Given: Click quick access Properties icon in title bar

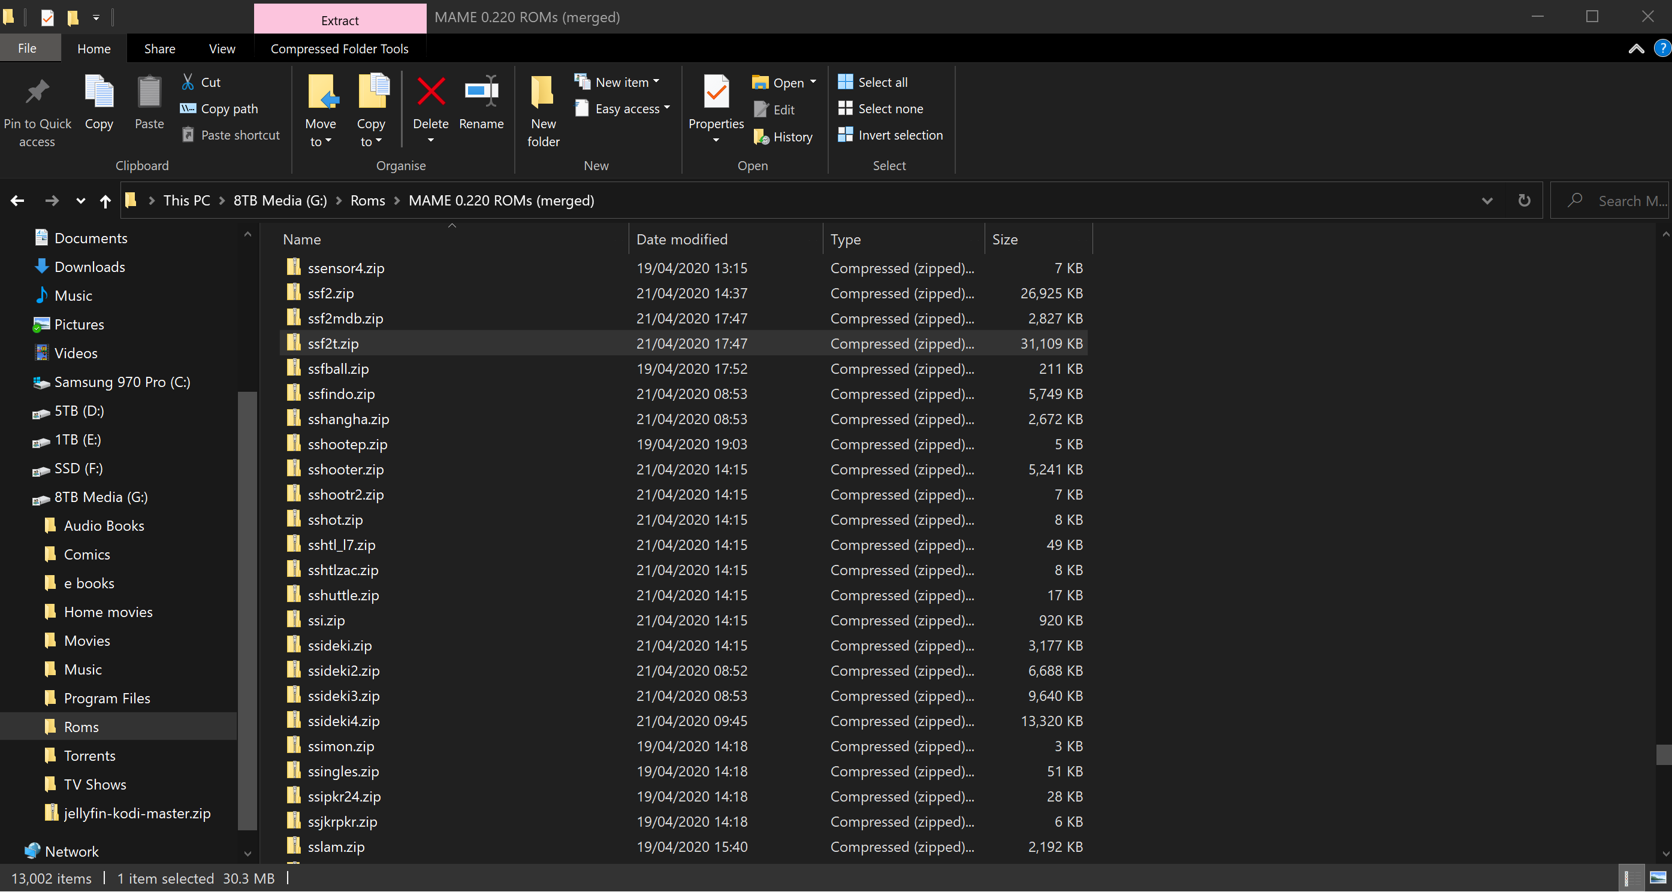Looking at the screenshot, I should [x=47, y=17].
